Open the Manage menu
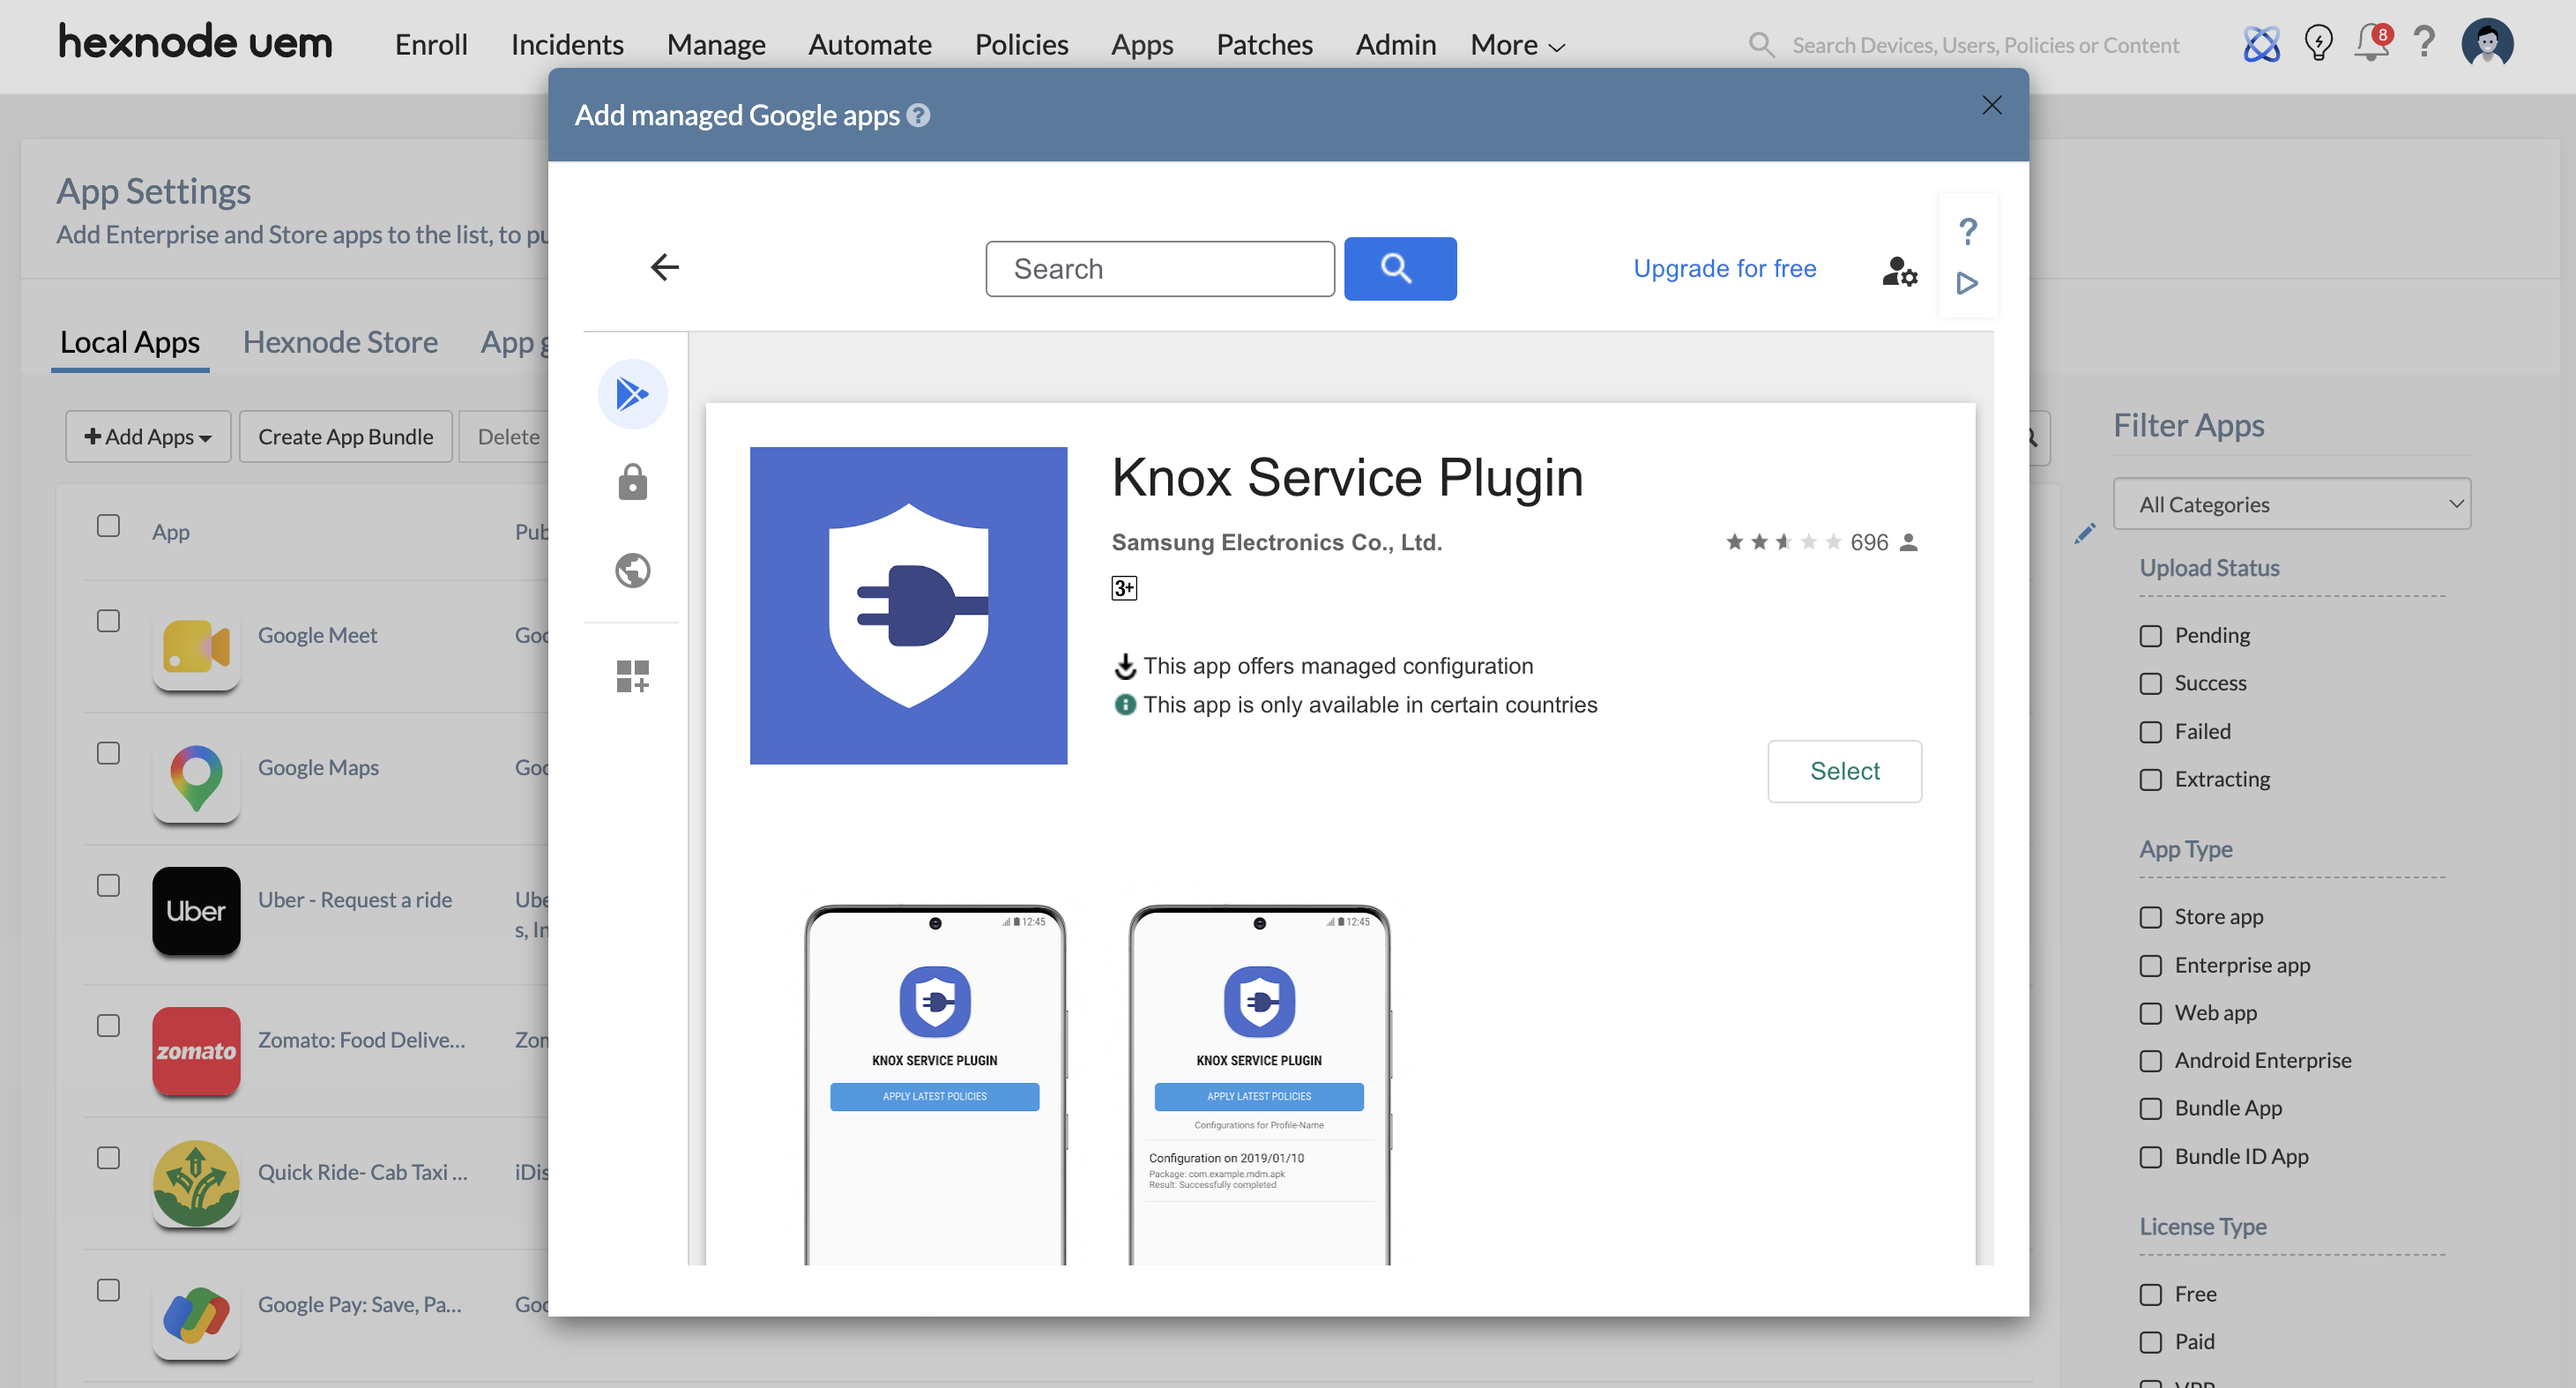Image resolution: width=2576 pixels, height=1388 pixels. click(716, 45)
